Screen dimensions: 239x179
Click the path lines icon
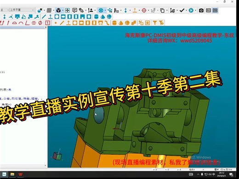click(x=172, y=11)
